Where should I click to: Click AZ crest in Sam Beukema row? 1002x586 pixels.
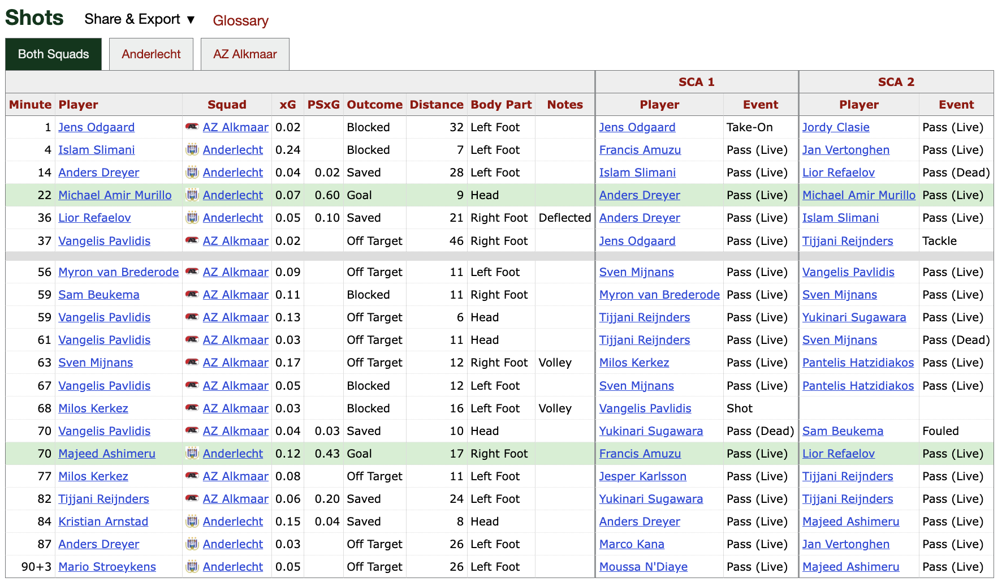192,295
